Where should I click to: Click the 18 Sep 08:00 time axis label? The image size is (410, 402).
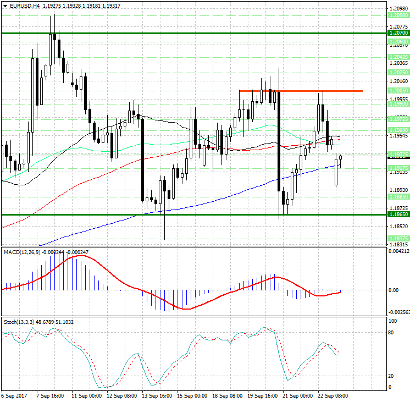(227, 396)
